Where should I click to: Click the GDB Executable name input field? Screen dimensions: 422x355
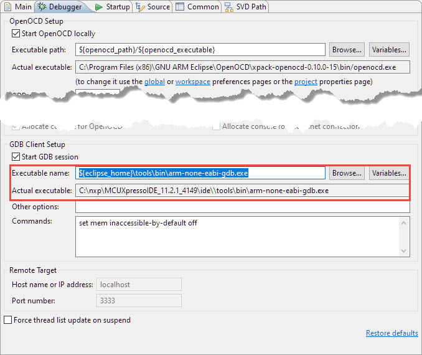coord(200,173)
